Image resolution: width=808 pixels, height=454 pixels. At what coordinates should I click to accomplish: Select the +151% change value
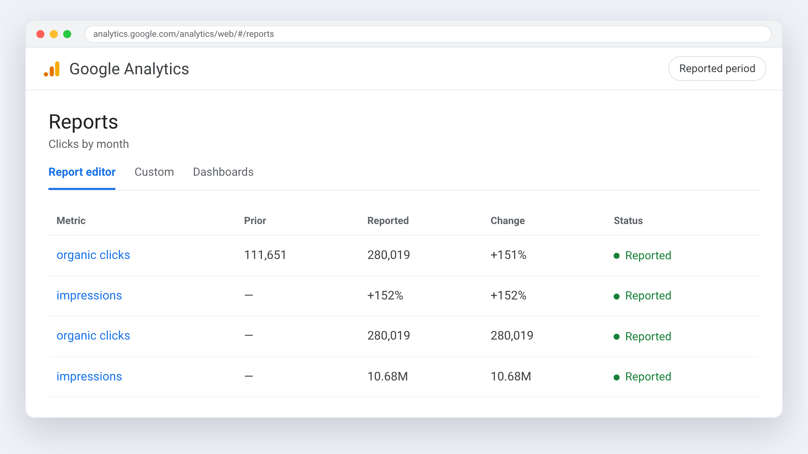click(508, 255)
